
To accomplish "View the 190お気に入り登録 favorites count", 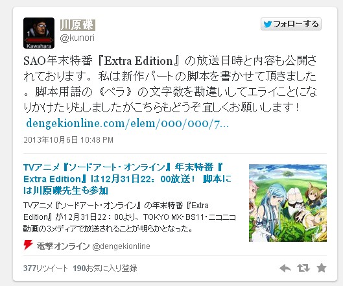I will pyautogui.click(x=105, y=268).
